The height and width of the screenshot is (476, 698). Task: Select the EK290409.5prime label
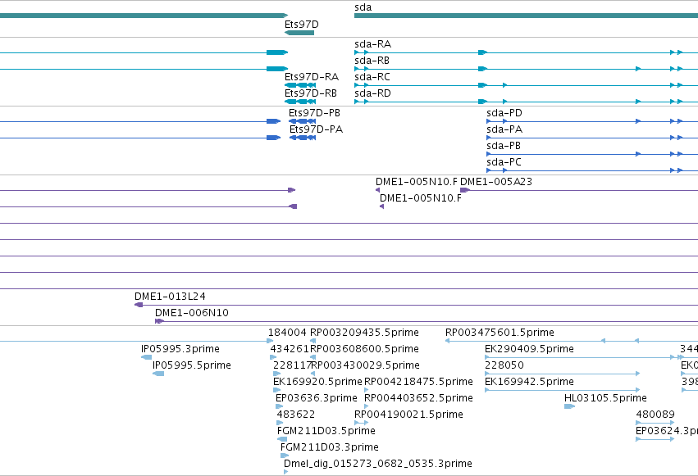[529, 349]
